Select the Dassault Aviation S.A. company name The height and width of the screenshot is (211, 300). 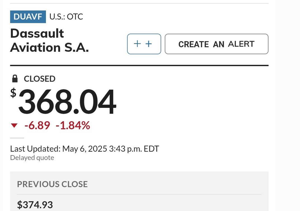tap(49, 40)
